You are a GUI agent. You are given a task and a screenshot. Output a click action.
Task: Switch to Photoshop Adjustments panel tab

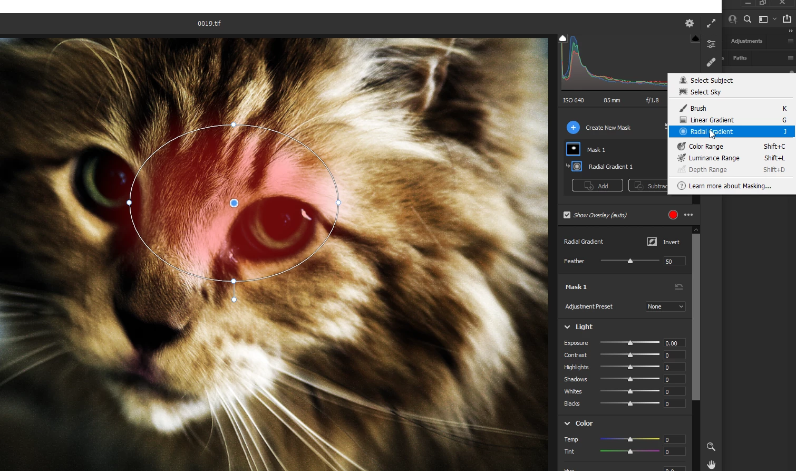[746, 41]
